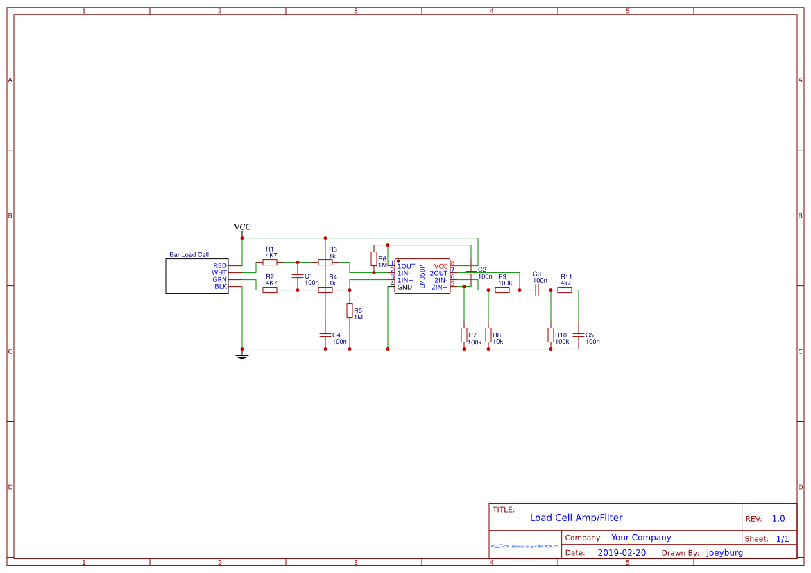811x573 pixels.
Task: Select the R9 100k resistor symbol
Action: [x=503, y=290]
